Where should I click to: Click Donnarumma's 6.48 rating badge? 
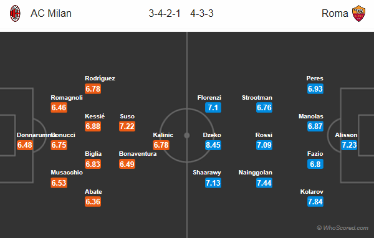click(25, 145)
